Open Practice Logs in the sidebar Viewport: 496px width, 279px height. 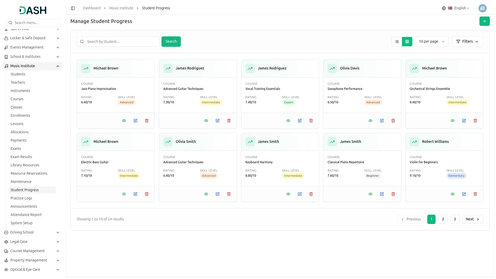(21, 198)
